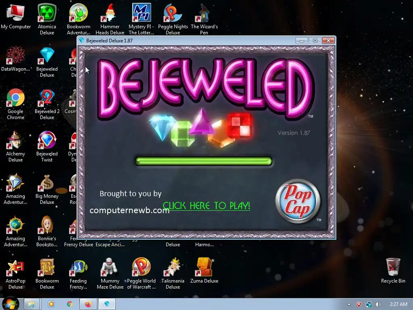The width and height of the screenshot is (413, 310).
Task: Select the DataWagon desktop icon
Action: (16, 59)
